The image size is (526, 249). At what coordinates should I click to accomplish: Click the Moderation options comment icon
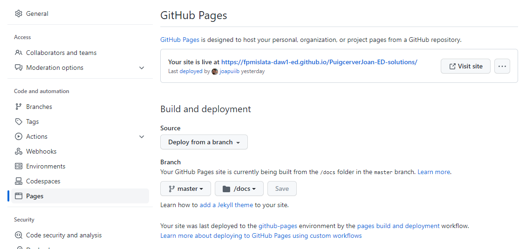pyautogui.click(x=19, y=67)
